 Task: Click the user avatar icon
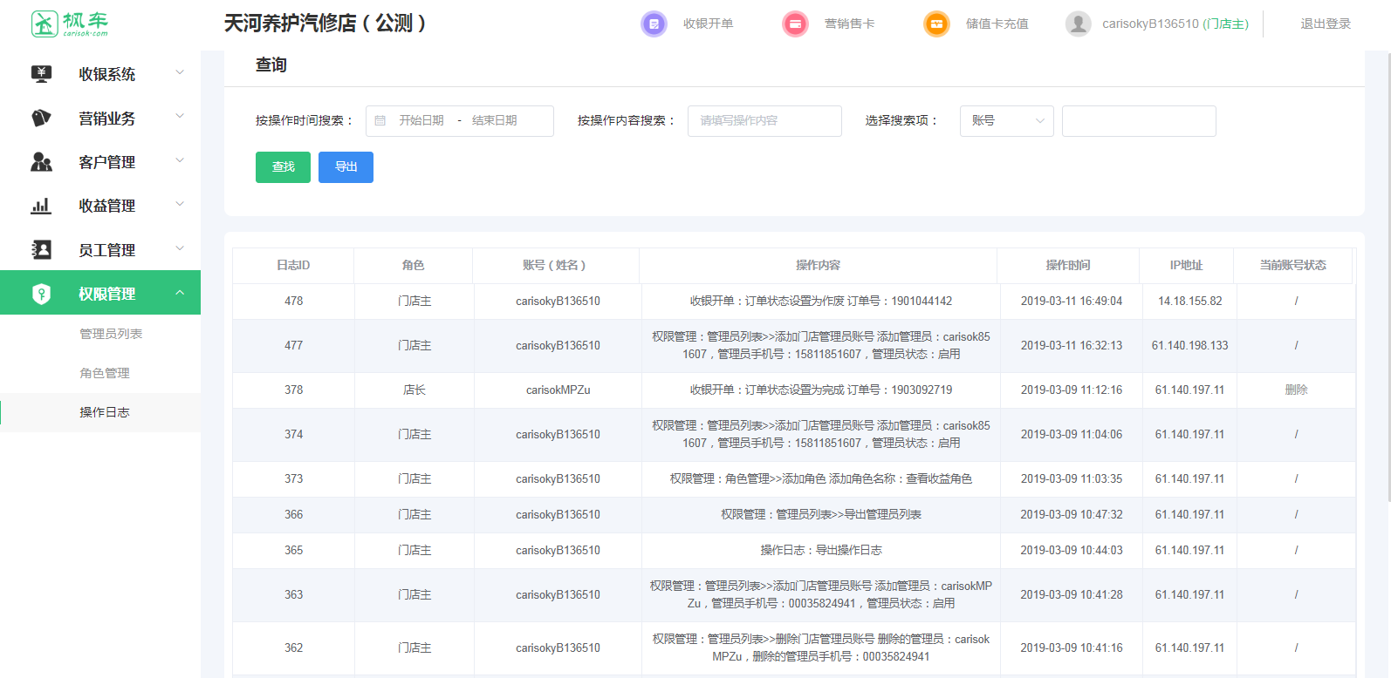click(x=1079, y=24)
